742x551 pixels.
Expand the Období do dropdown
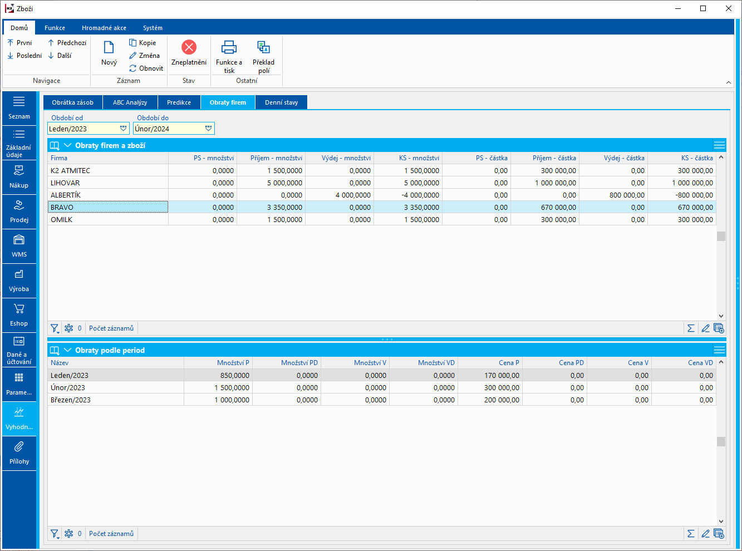(208, 129)
